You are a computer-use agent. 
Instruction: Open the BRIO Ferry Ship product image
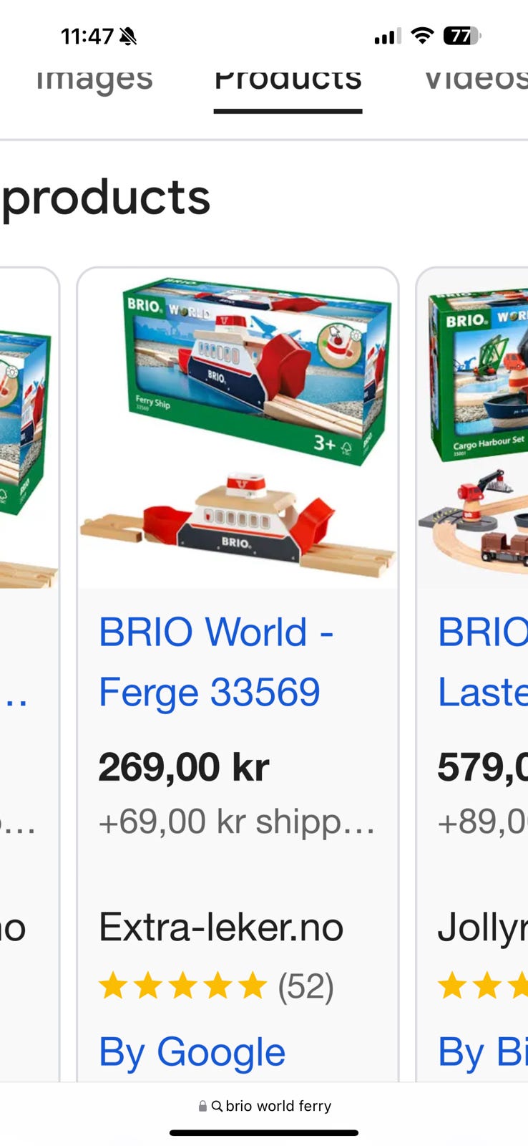[238, 428]
